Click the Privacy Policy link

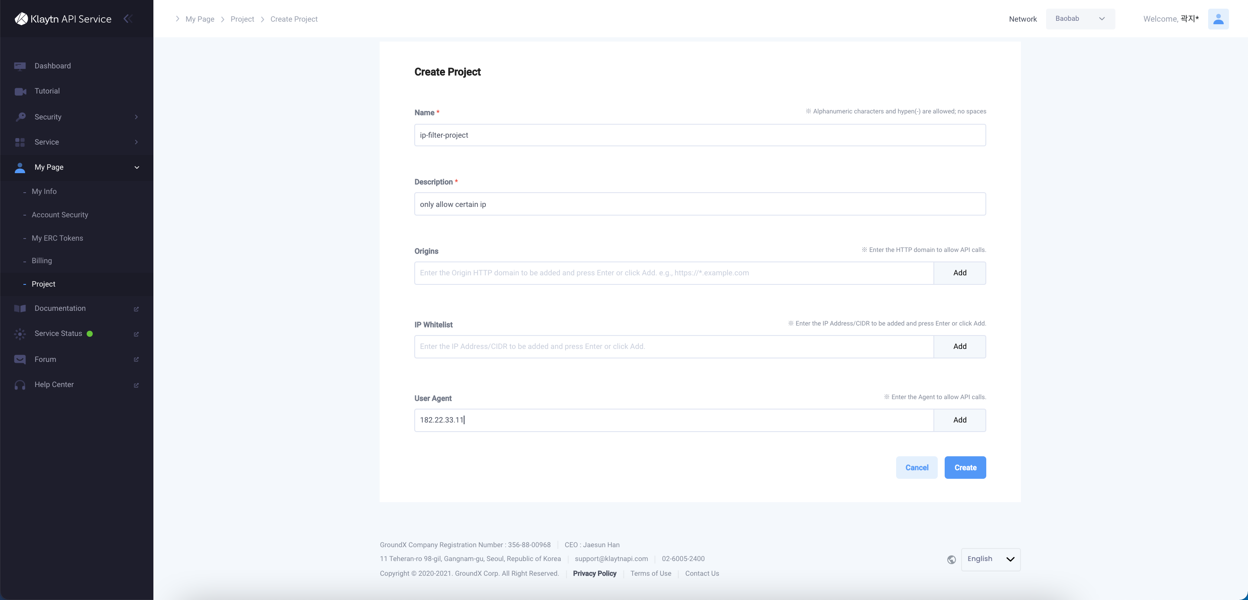coord(594,573)
